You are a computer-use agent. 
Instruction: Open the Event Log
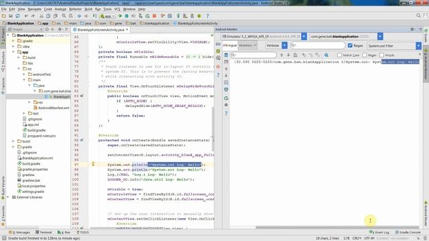pos(379,232)
